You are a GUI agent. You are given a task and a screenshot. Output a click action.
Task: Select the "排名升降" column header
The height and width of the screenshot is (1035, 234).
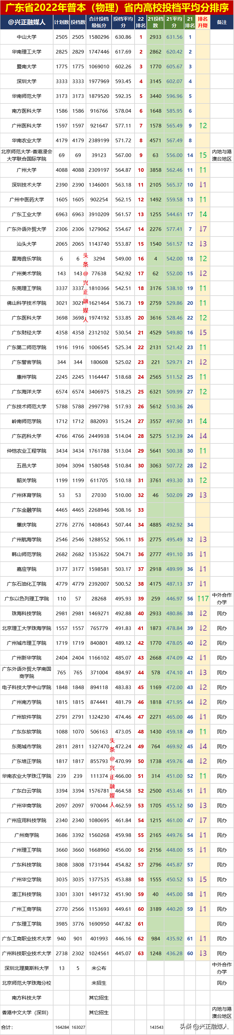coord(203,22)
